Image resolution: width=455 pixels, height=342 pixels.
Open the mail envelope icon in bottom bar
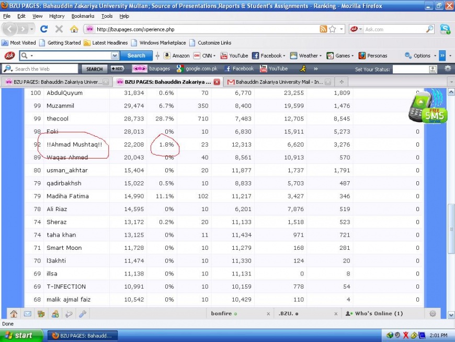tap(27, 314)
